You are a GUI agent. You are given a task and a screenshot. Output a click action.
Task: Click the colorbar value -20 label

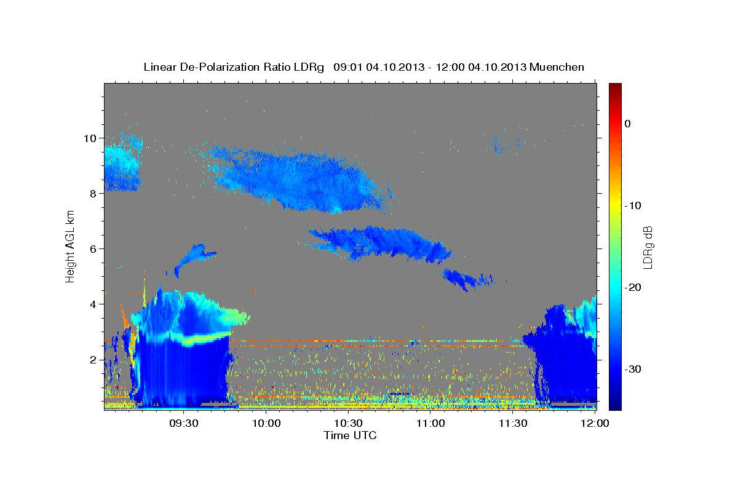coord(633,287)
